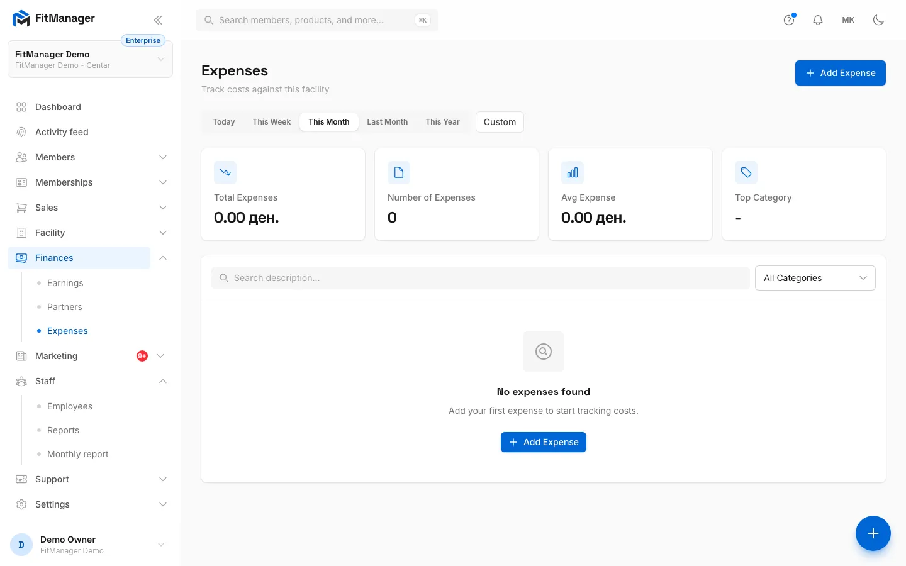Image resolution: width=906 pixels, height=566 pixels.
Task: Click the Facility building icon
Action: click(21, 233)
